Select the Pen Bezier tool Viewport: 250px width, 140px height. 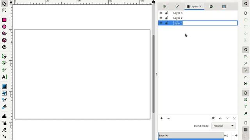tap(4, 56)
